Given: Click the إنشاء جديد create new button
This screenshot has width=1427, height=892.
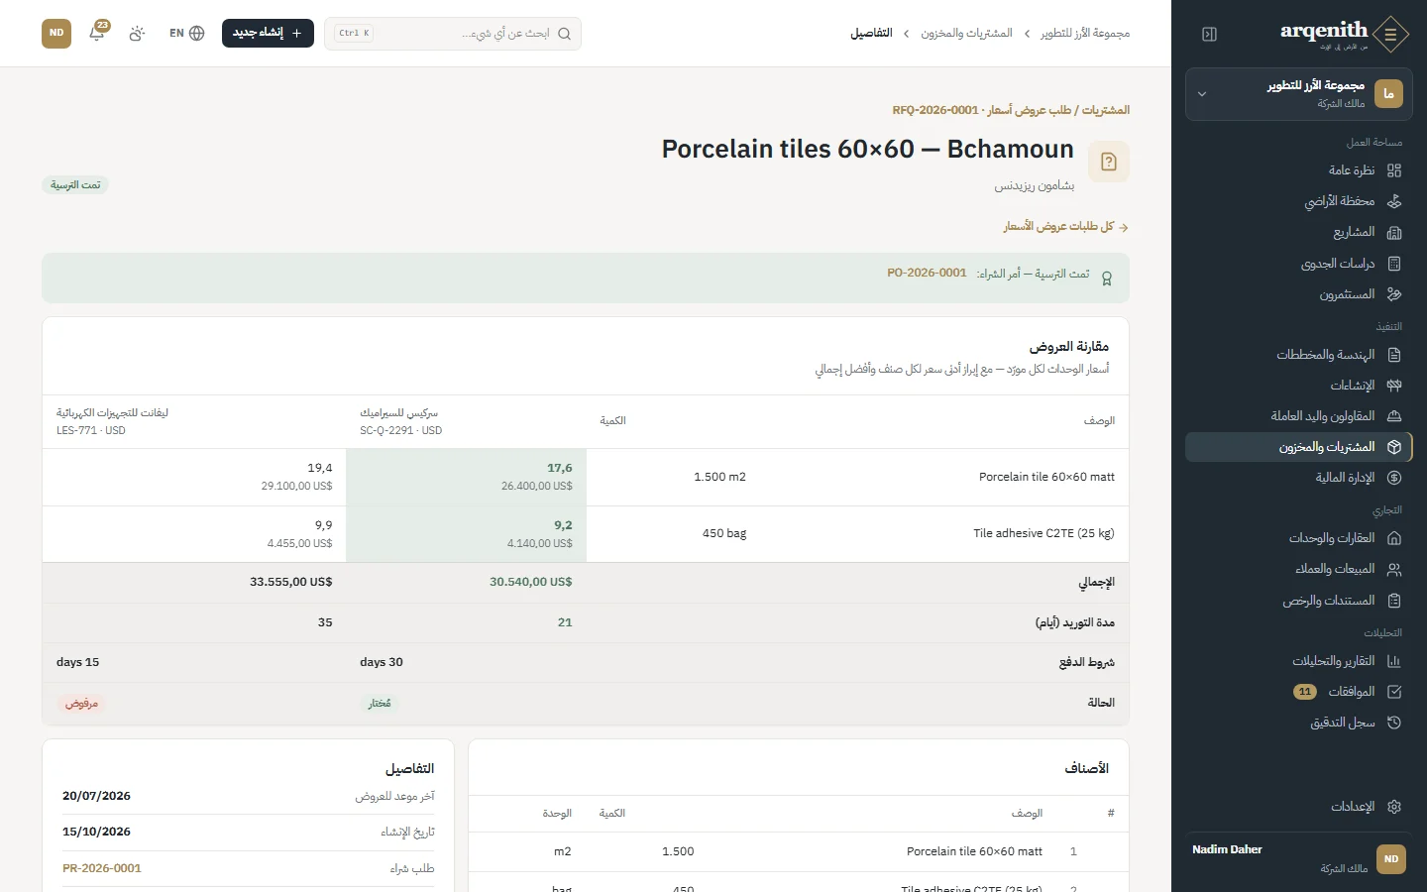Looking at the screenshot, I should click(268, 33).
